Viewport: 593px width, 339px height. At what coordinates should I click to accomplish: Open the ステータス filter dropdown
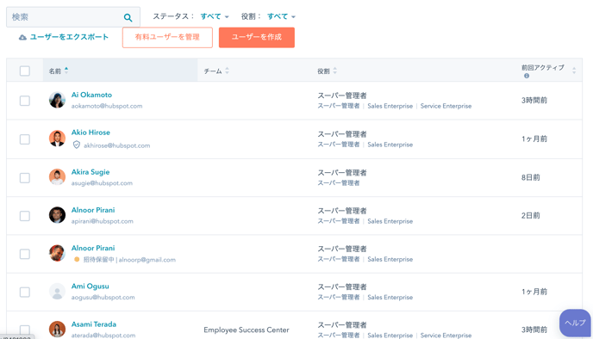pyautogui.click(x=215, y=16)
